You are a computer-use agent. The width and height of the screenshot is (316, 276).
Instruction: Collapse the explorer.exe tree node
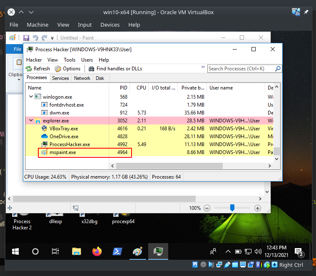(x=31, y=120)
